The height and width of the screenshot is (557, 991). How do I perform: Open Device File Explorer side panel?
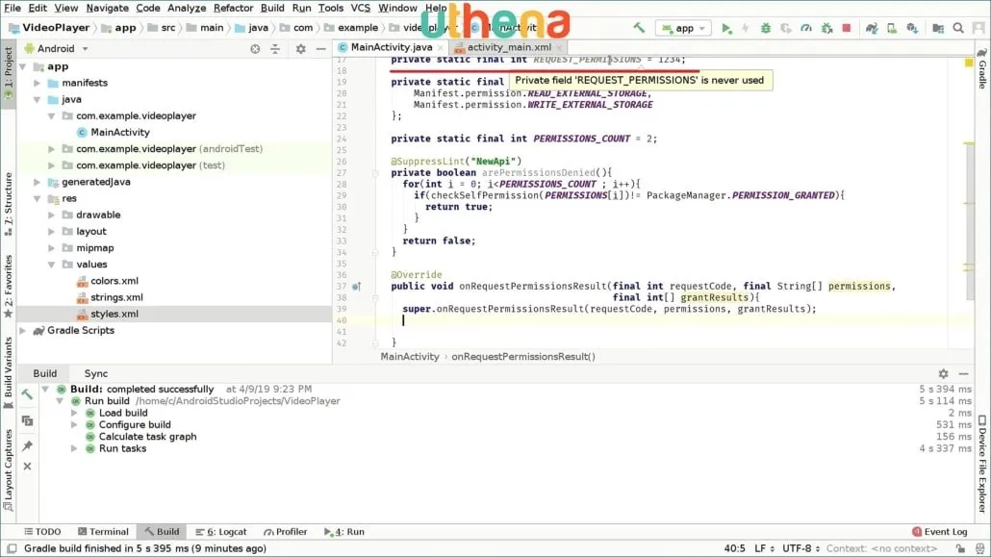point(981,464)
